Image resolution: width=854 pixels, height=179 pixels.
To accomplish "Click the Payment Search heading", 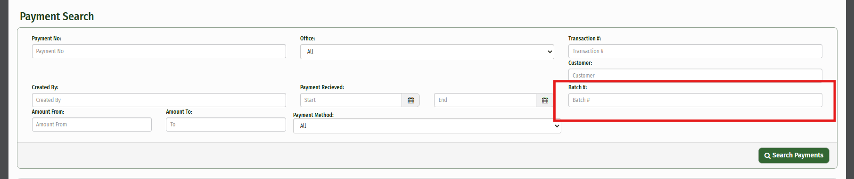I will click(57, 16).
